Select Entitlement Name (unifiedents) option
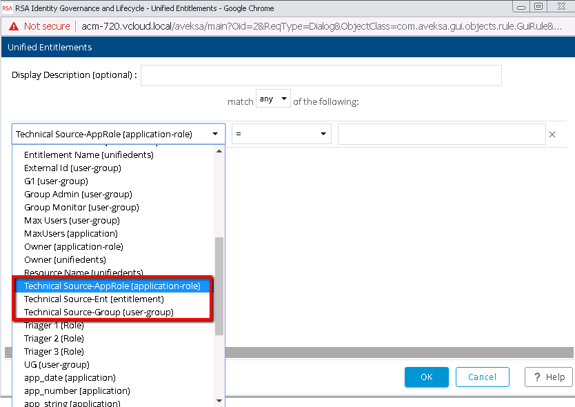 point(89,155)
